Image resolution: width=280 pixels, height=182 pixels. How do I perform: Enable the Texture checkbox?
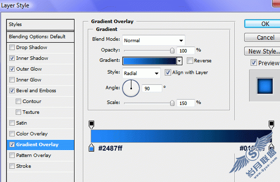(18, 112)
